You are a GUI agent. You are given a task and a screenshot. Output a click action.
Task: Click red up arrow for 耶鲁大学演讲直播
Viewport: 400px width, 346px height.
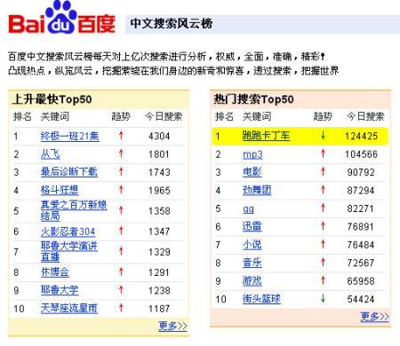[x=121, y=251]
